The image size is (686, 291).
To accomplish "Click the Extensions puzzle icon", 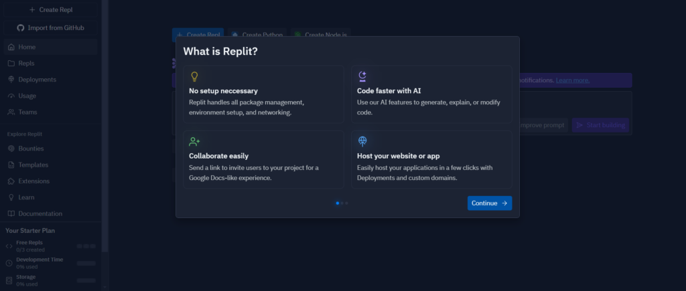I will 11,181.
